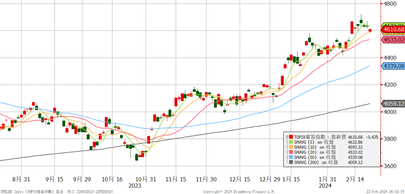The height and width of the screenshot is (194, 405).
Task: Click the '11月 30' date axis label
Action: tap(206, 179)
